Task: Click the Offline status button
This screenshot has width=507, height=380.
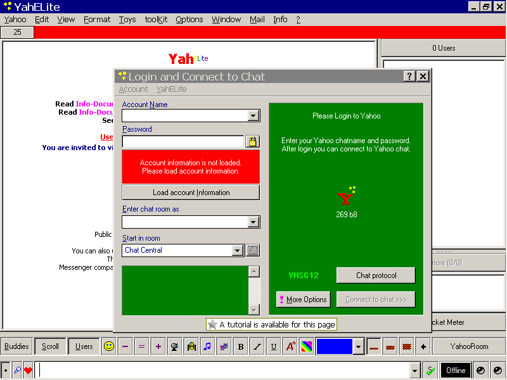Action: 456,370
